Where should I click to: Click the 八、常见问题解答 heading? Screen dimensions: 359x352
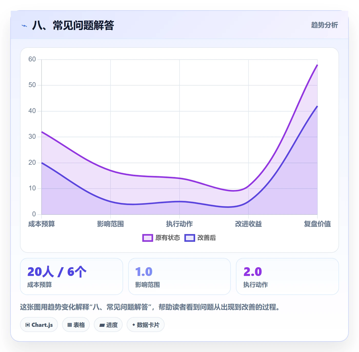[73, 25]
